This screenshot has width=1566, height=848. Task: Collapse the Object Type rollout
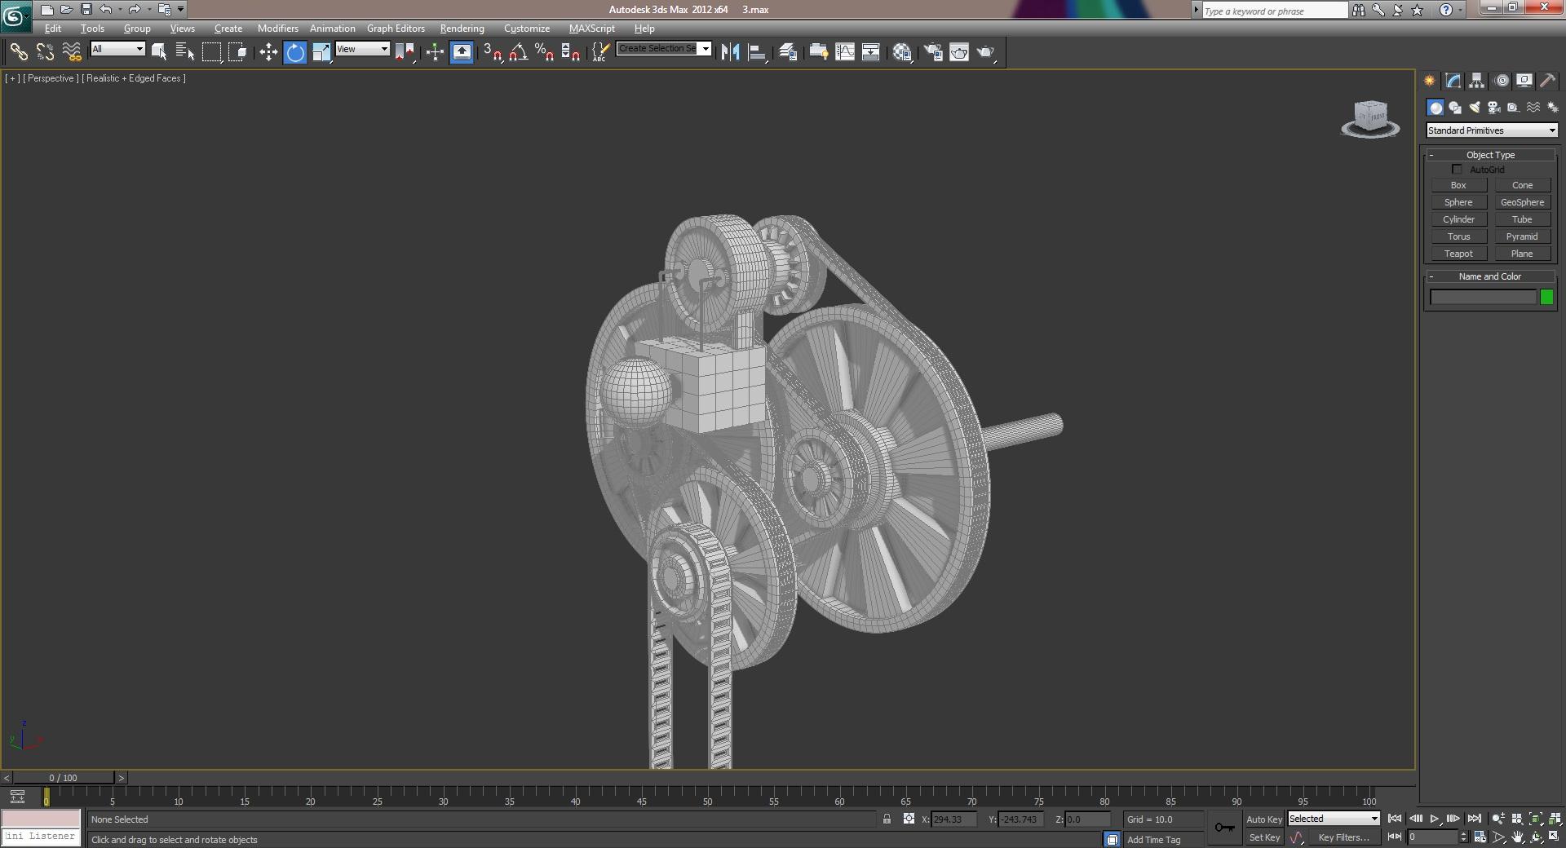pyautogui.click(x=1490, y=155)
